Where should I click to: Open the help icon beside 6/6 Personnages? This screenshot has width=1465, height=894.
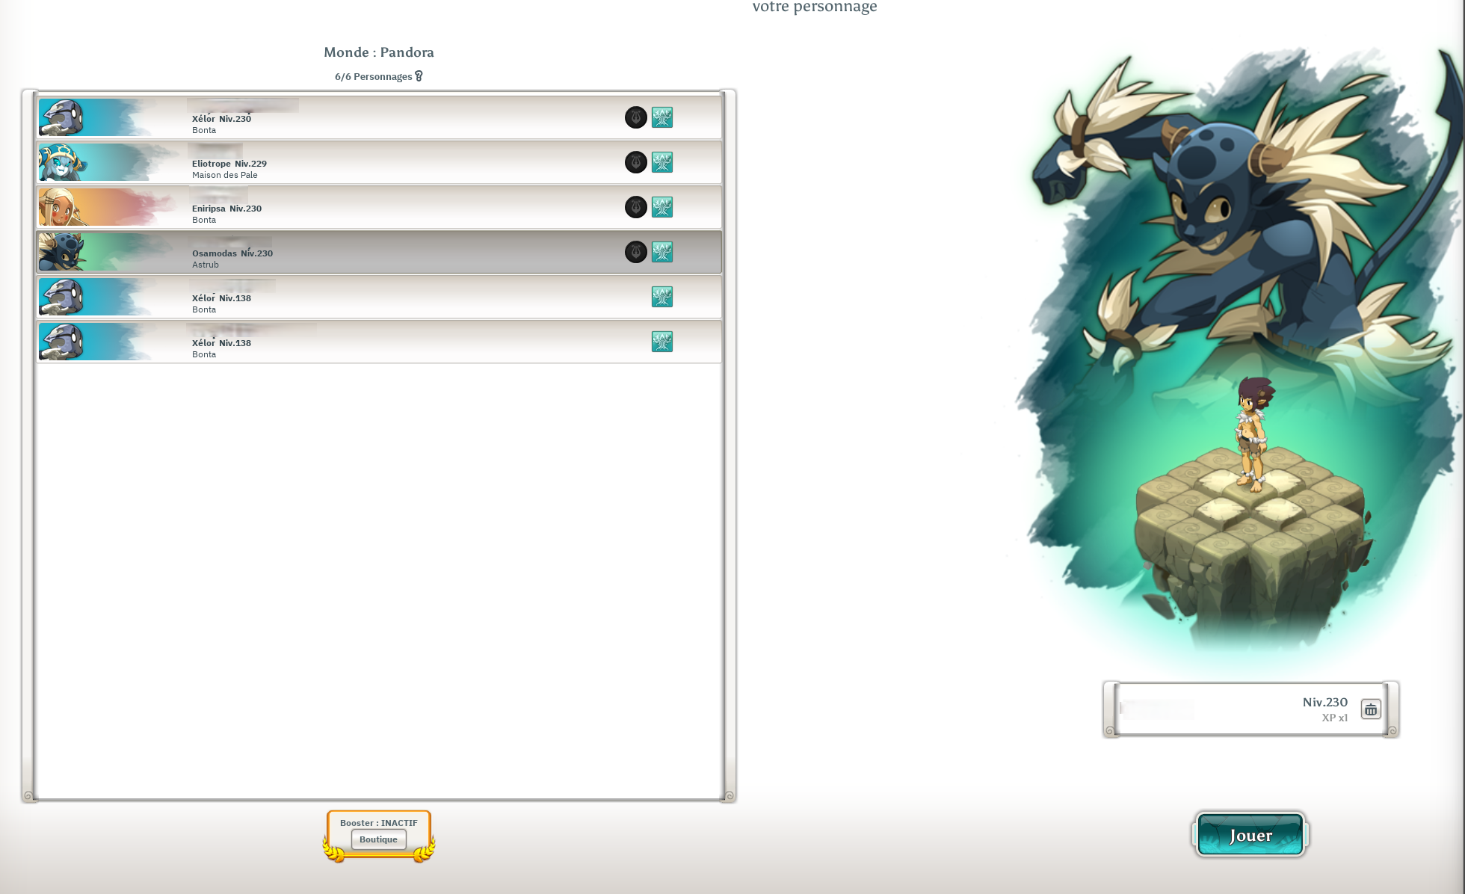pos(419,76)
